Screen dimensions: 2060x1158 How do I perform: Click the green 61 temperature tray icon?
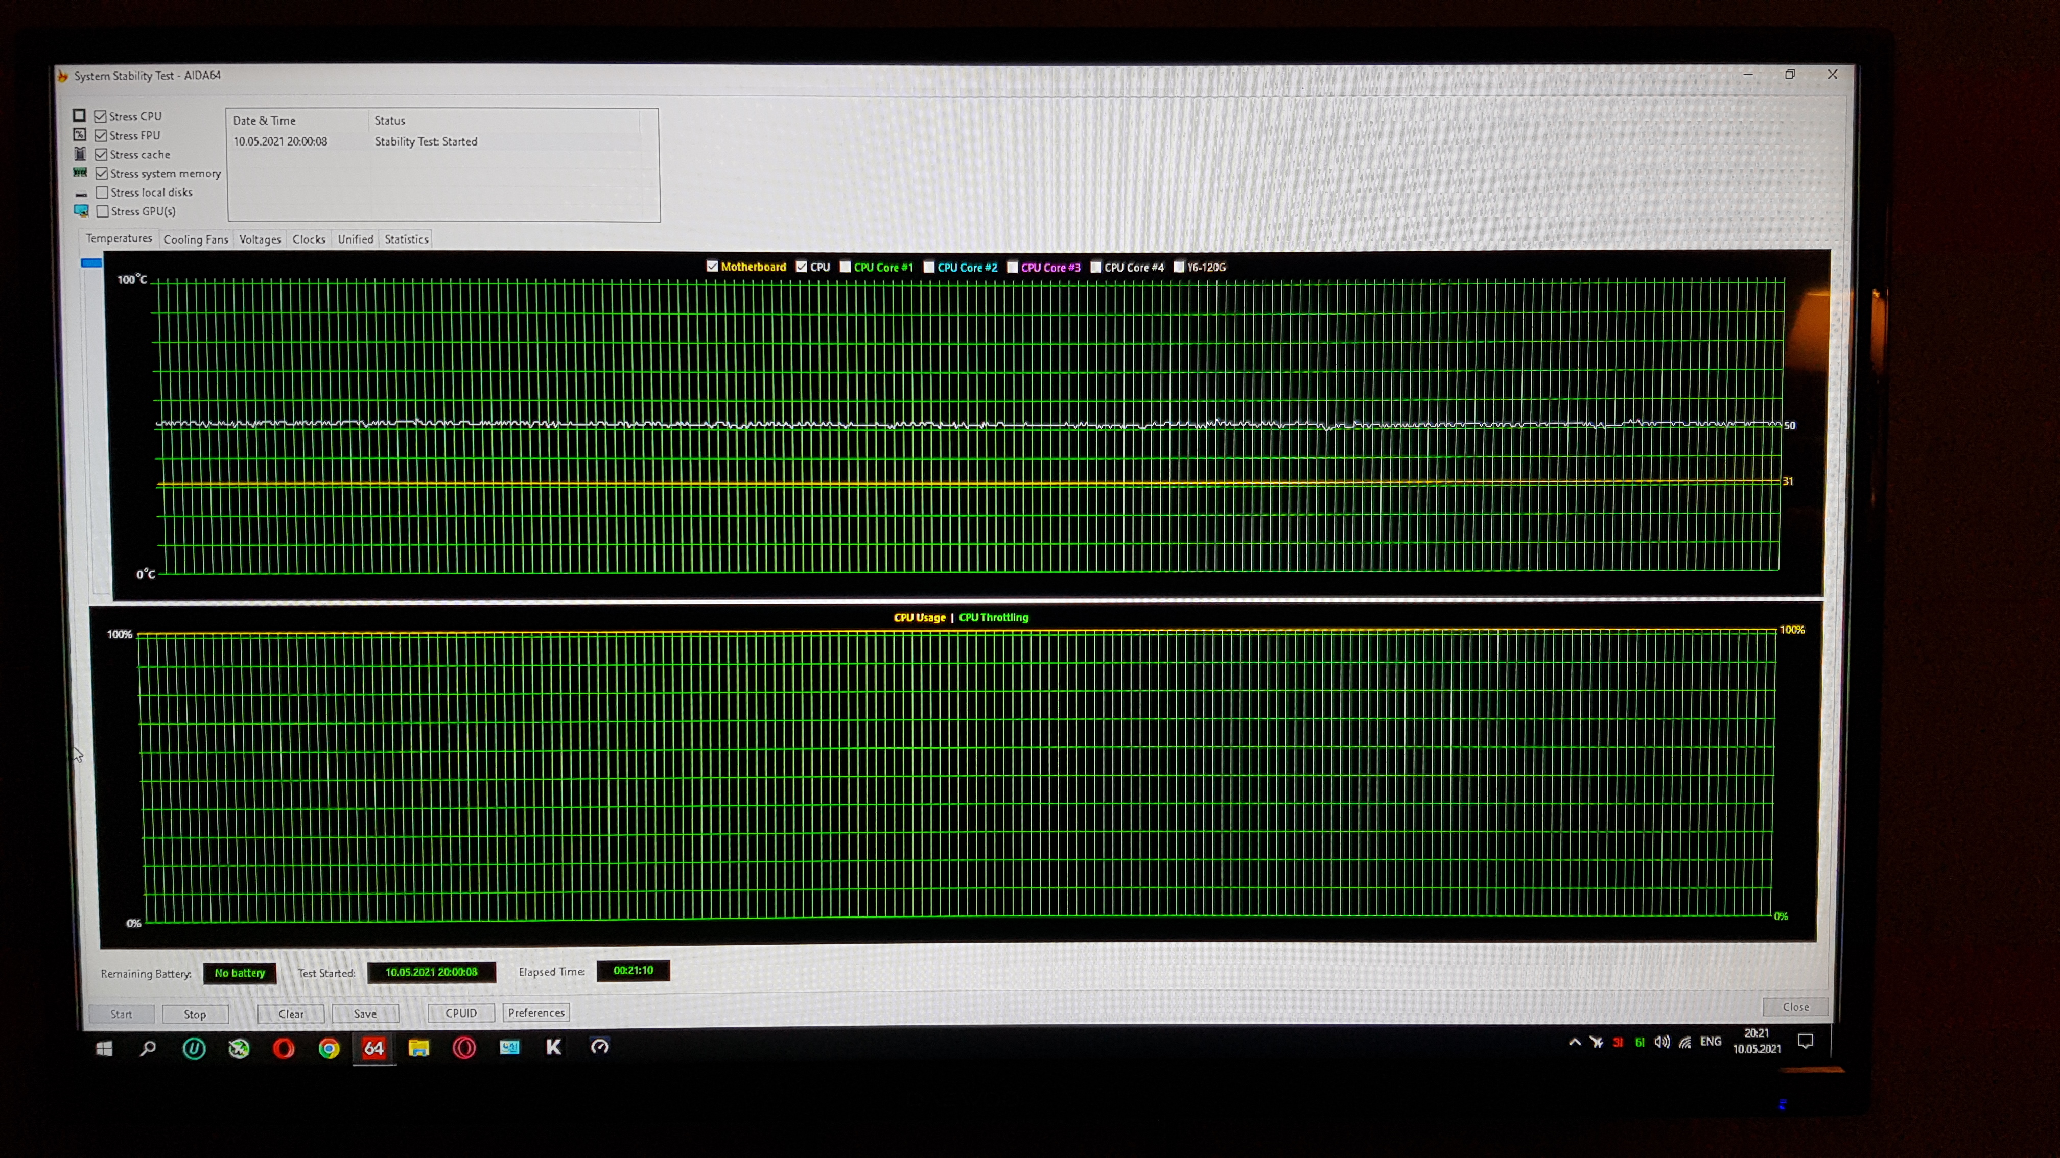pyautogui.click(x=1640, y=1042)
